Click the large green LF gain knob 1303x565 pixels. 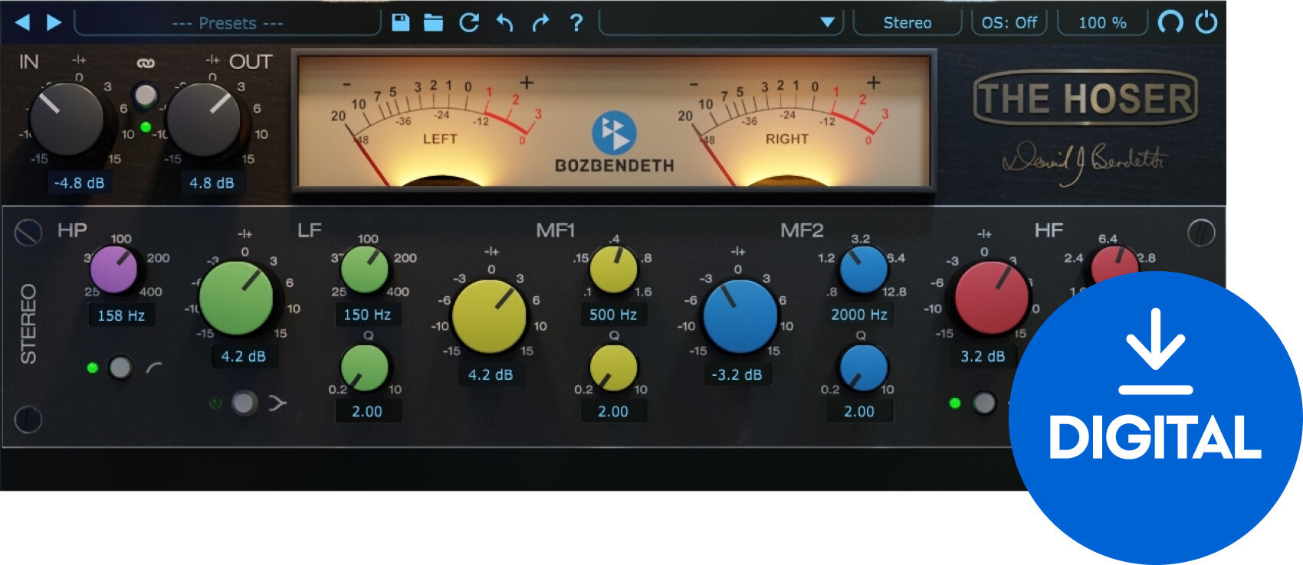click(236, 299)
